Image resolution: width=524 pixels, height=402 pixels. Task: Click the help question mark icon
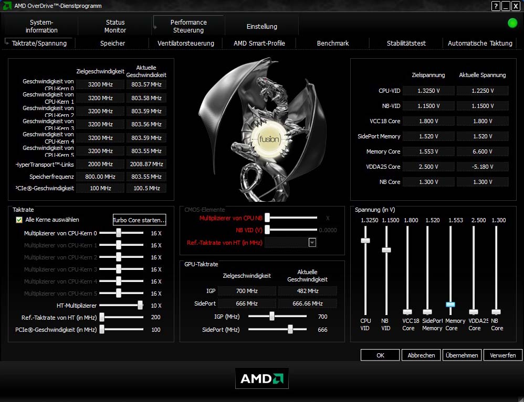(x=496, y=6)
